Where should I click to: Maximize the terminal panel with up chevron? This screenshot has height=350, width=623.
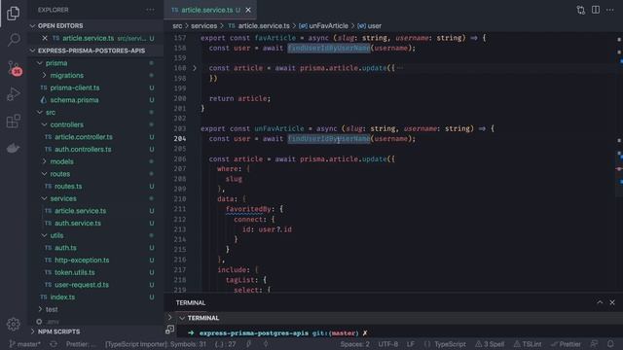click(600, 302)
